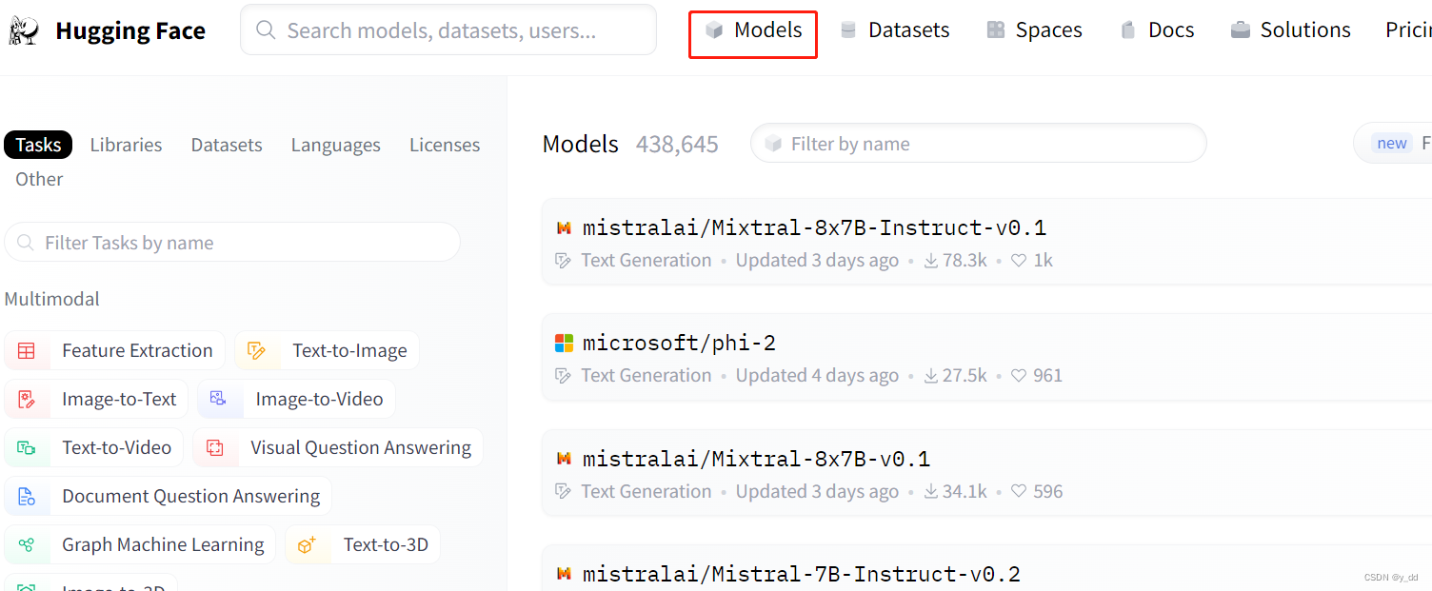The height and width of the screenshot is (591, 1432).
Task: Open the Models tab in the top navigation
Action: tap(753, 30)
